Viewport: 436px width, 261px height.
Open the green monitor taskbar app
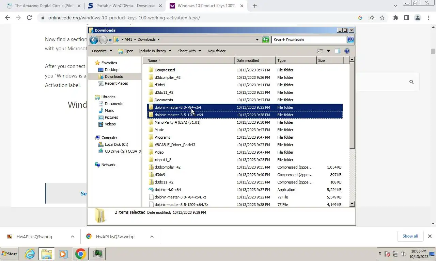point(98,254)
